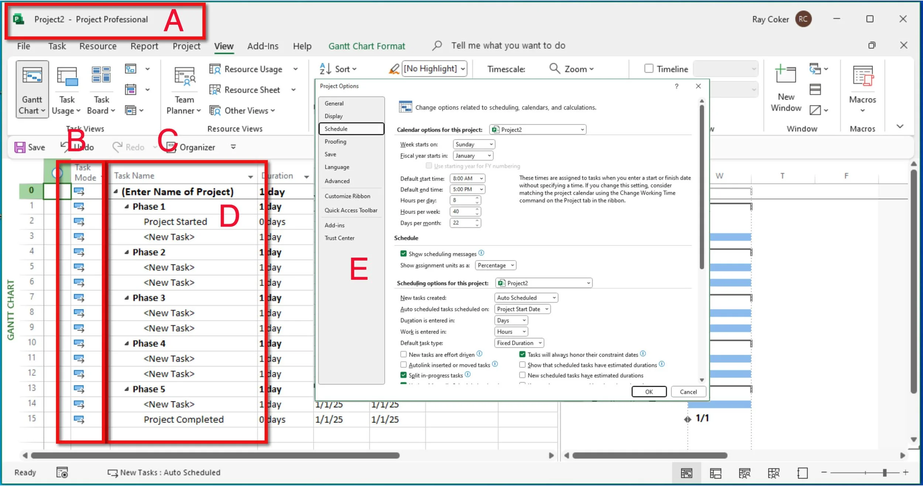Select Proofing in the Project Options sidebar
Image resolution: width=923 pixels, height=486 pixels.
tap(336, 141)
